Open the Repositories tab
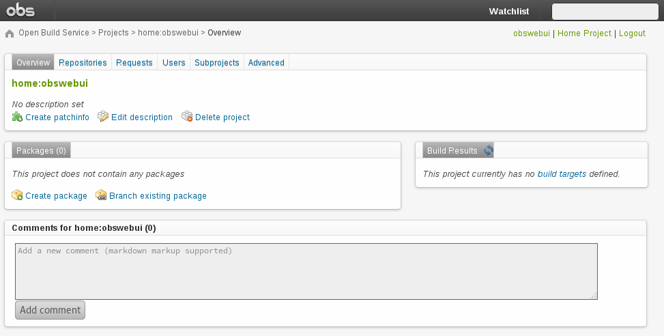The width and height of the screenshot is (664, 336). (83, 62)
